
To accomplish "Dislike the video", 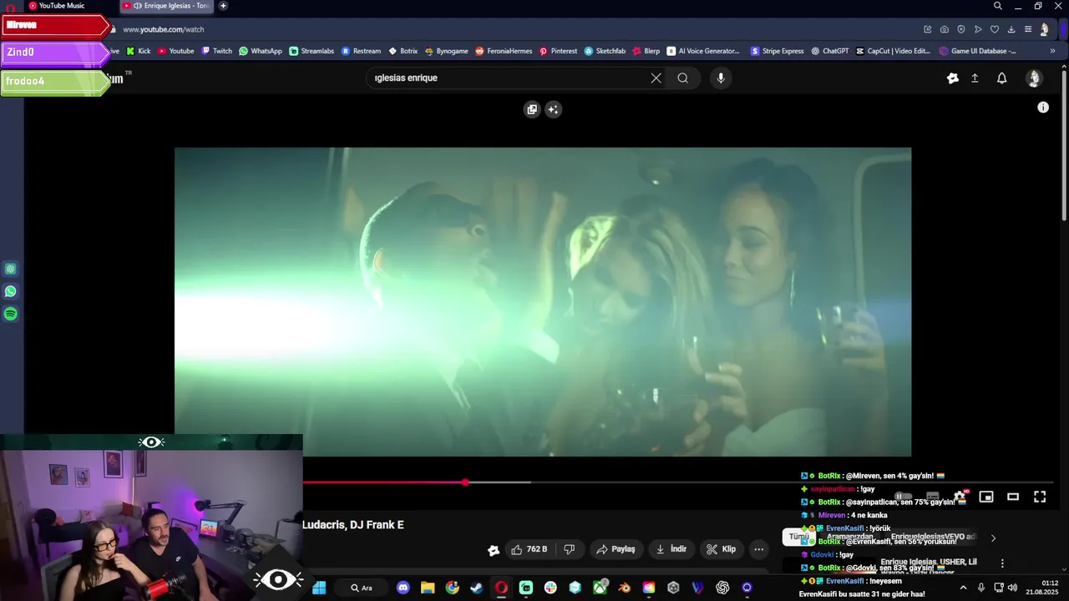I will coord(570,549).
